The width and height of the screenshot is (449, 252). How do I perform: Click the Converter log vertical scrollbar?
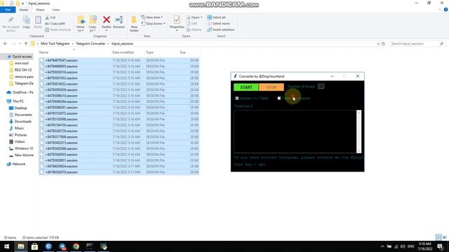358,132
